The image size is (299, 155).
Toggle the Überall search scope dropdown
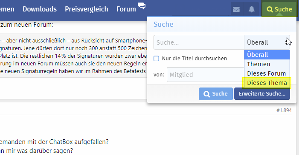tap(267, 42)
